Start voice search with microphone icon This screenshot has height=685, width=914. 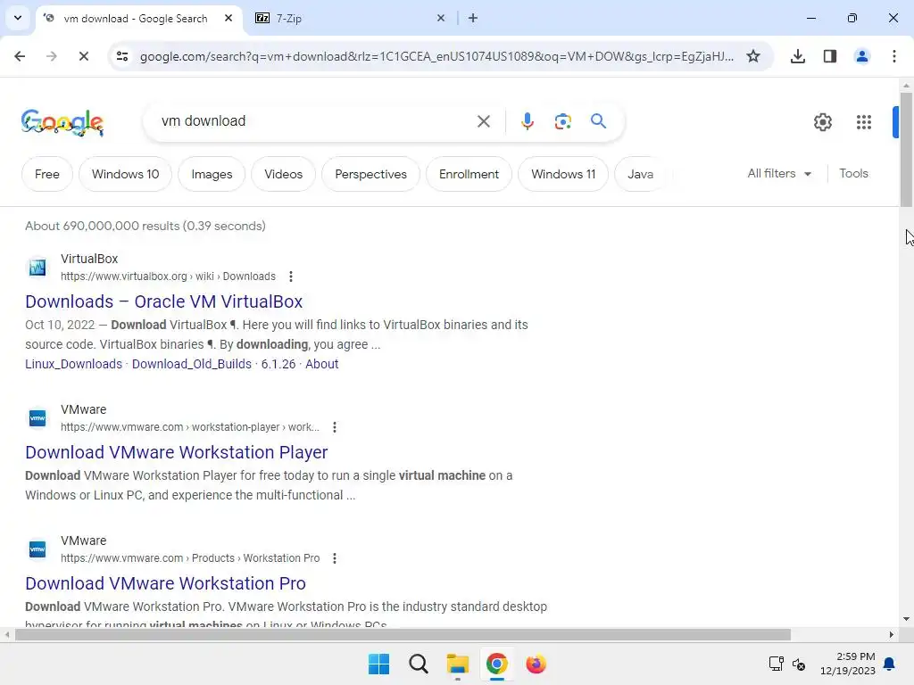(x=527, y=121)
